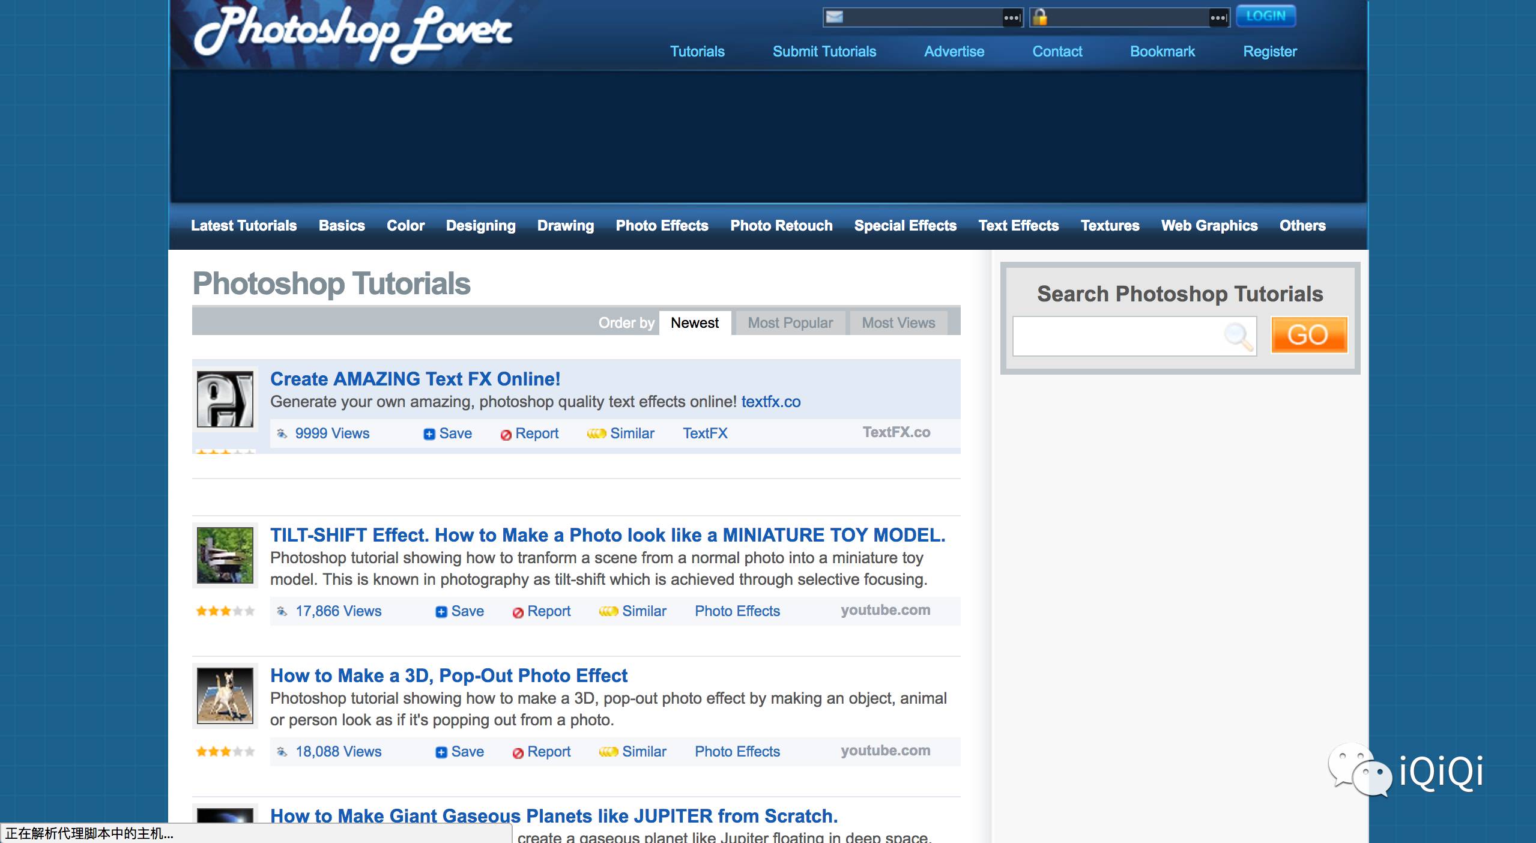Click the envelope icon in email field

click(834, 17)
